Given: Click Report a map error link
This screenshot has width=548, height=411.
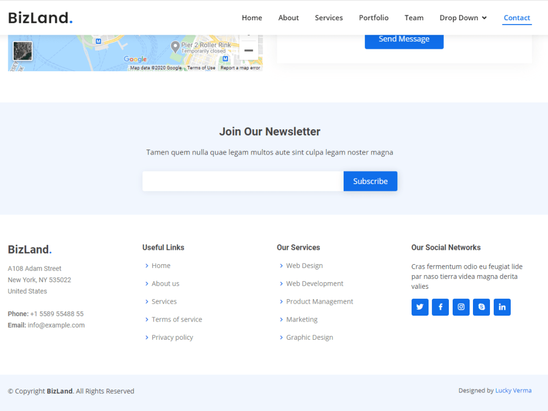Looking at the screenshot, I should [240, 68].
